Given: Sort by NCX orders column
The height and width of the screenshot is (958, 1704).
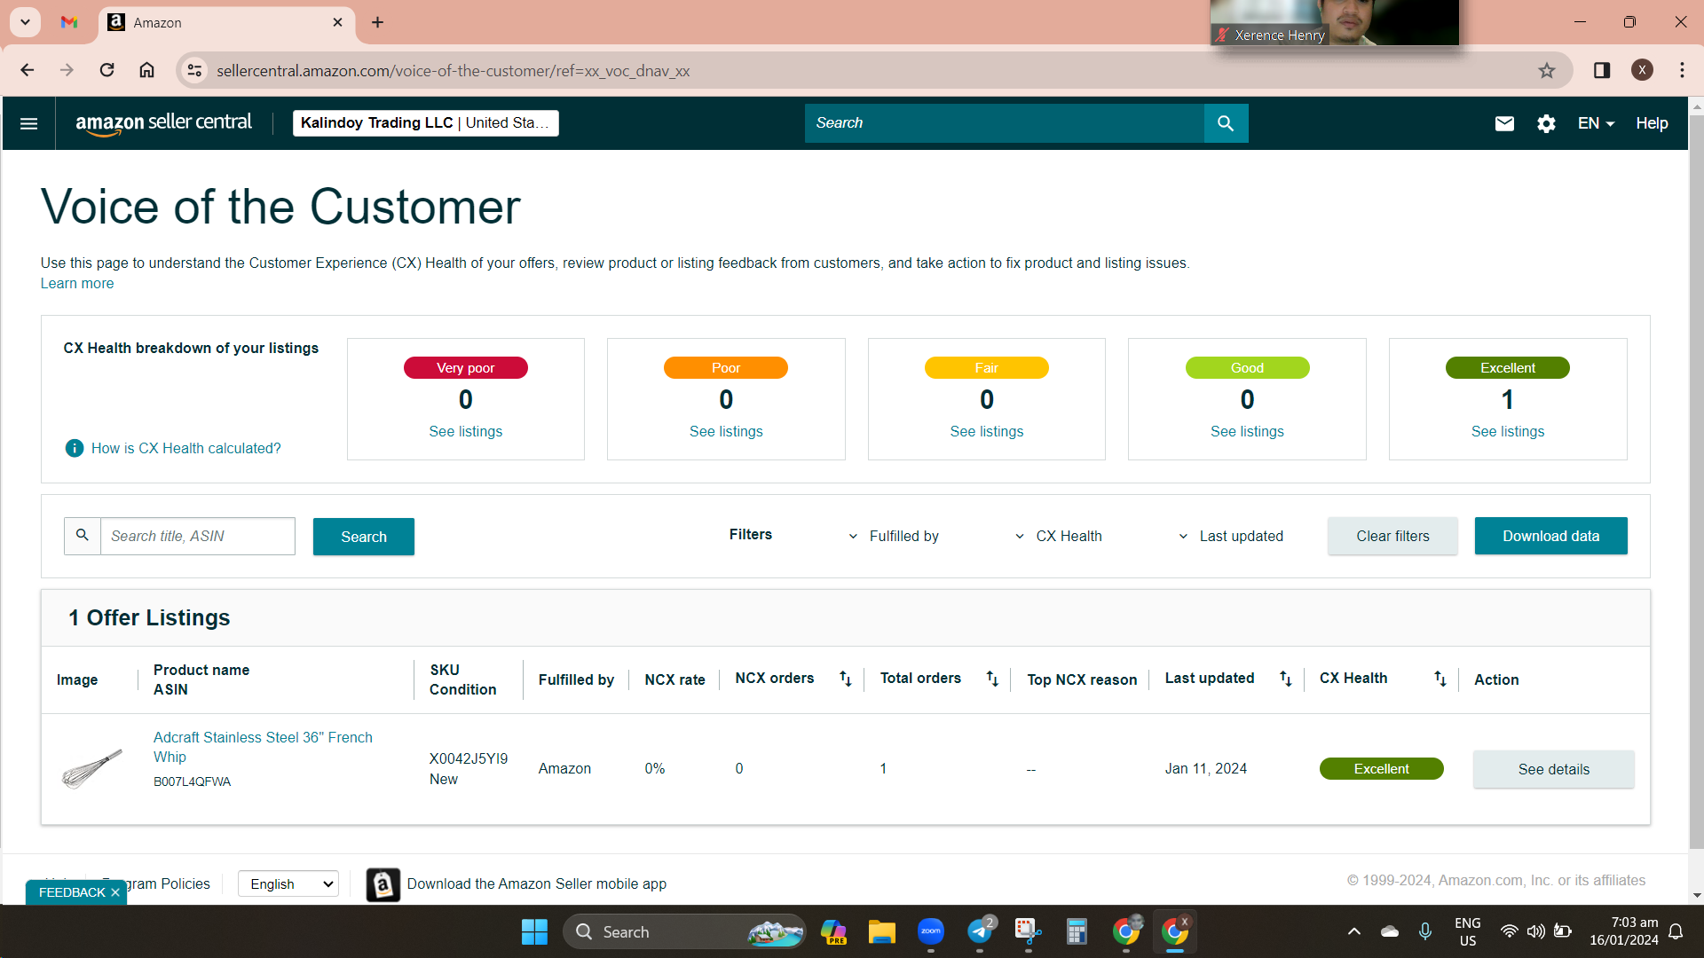Looking at the screenshot, I should tap(845, 679).
